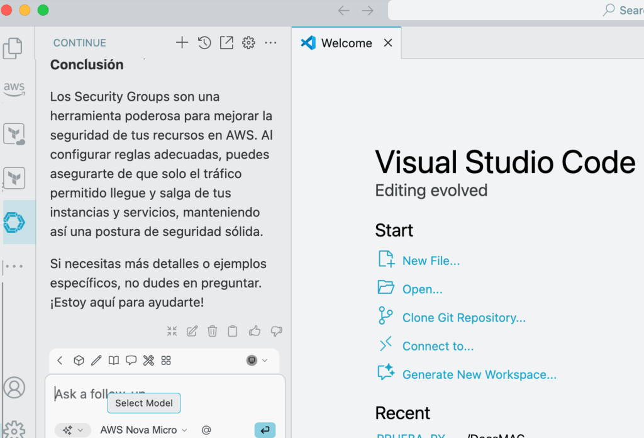Click the paragraph starting with Los Security Groups

[x=162, y=164]
